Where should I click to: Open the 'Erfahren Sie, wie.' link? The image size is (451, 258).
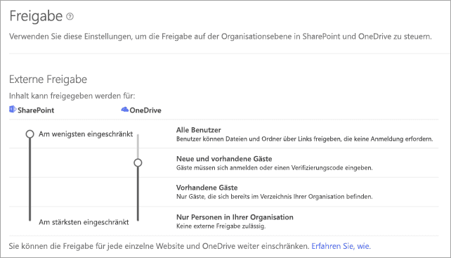[x=341, y=246]
